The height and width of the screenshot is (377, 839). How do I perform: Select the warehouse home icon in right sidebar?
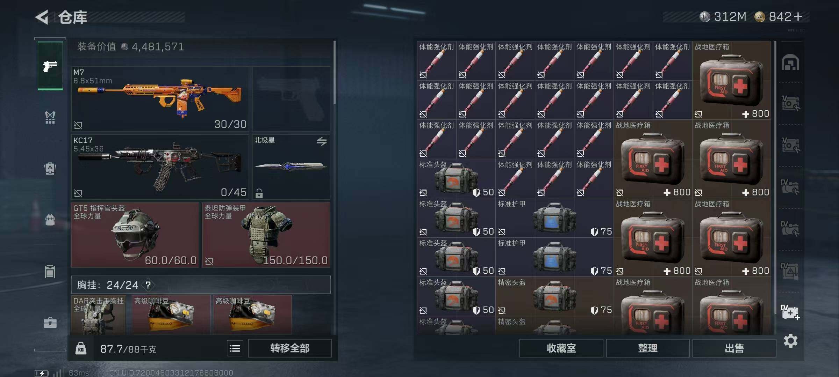pyautogui.click(x=790, y=62)
